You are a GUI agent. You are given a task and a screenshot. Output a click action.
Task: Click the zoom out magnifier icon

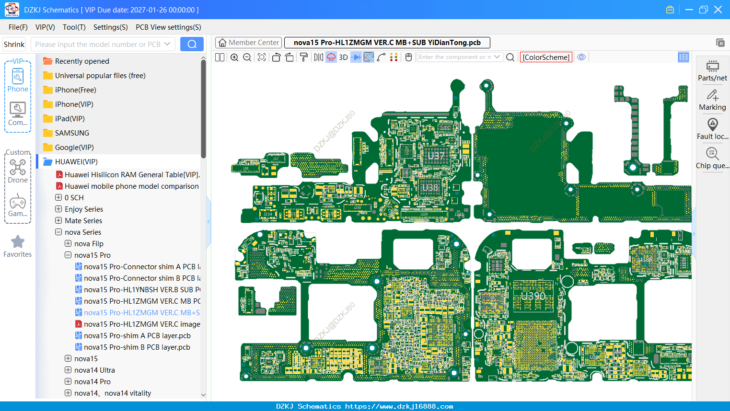(247, 57)
